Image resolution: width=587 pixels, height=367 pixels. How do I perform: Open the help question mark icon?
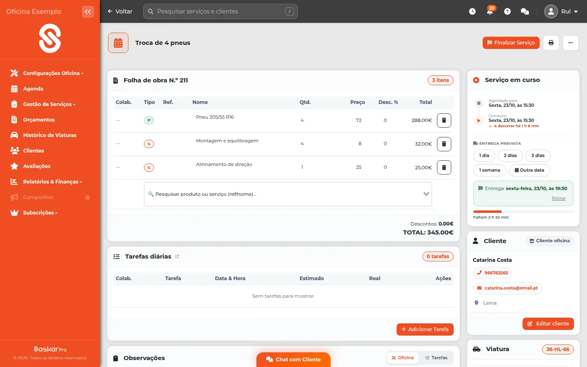click(508, 11)
